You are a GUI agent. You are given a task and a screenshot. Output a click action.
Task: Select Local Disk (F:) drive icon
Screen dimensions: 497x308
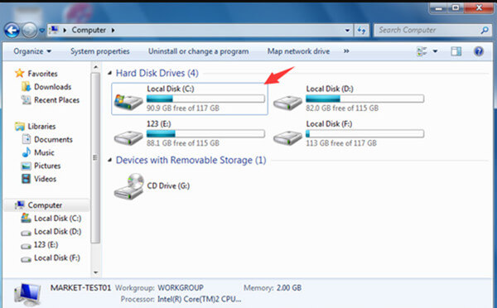tap(287, 138)
